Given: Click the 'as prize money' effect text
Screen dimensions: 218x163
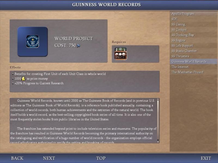Looking at the screenshot, I should 37,79.
